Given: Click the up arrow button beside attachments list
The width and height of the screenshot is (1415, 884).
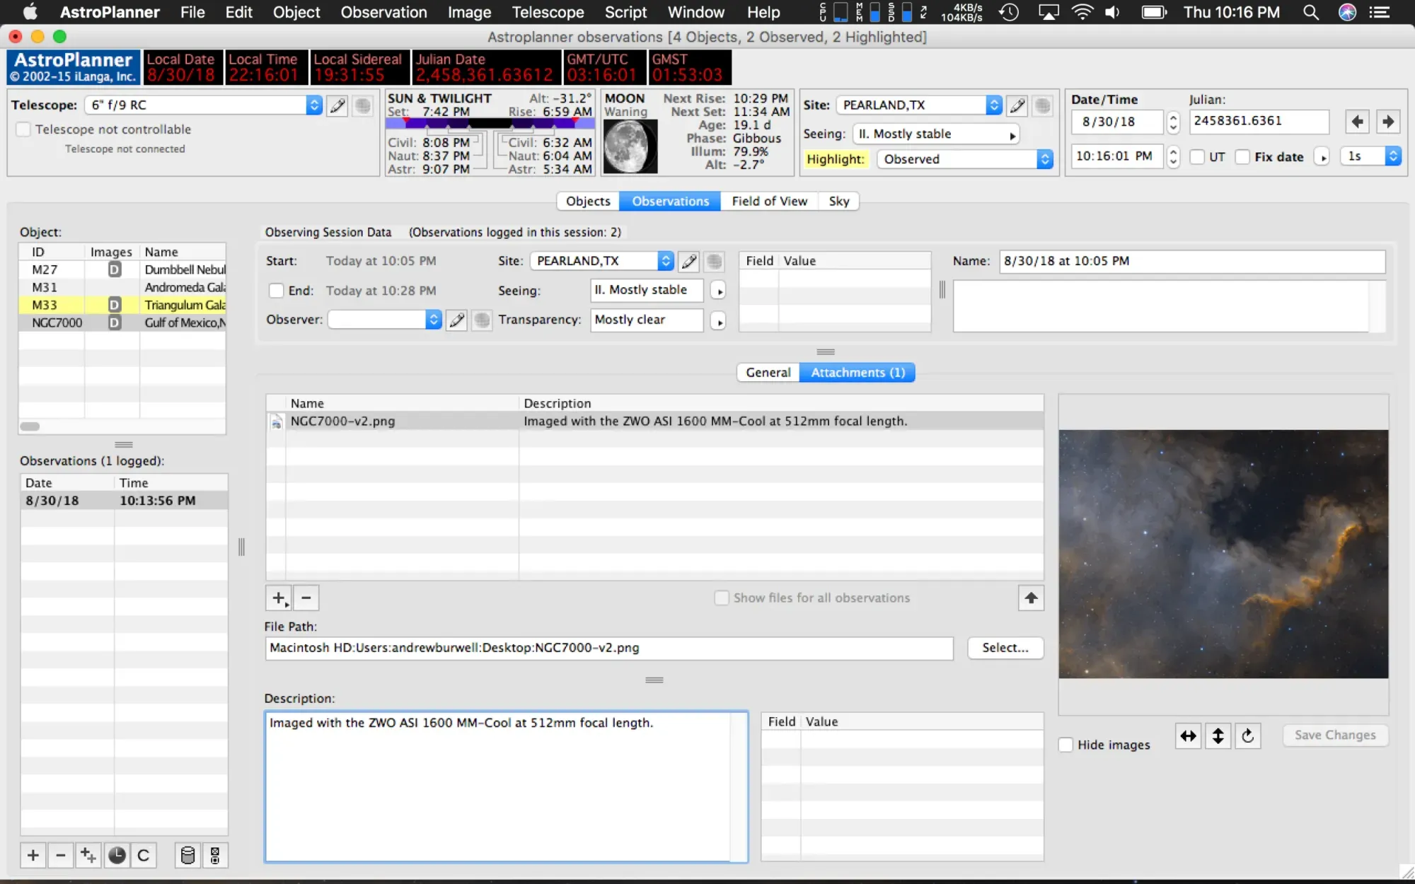Looking at the screenshot, I should (1031, 598).
